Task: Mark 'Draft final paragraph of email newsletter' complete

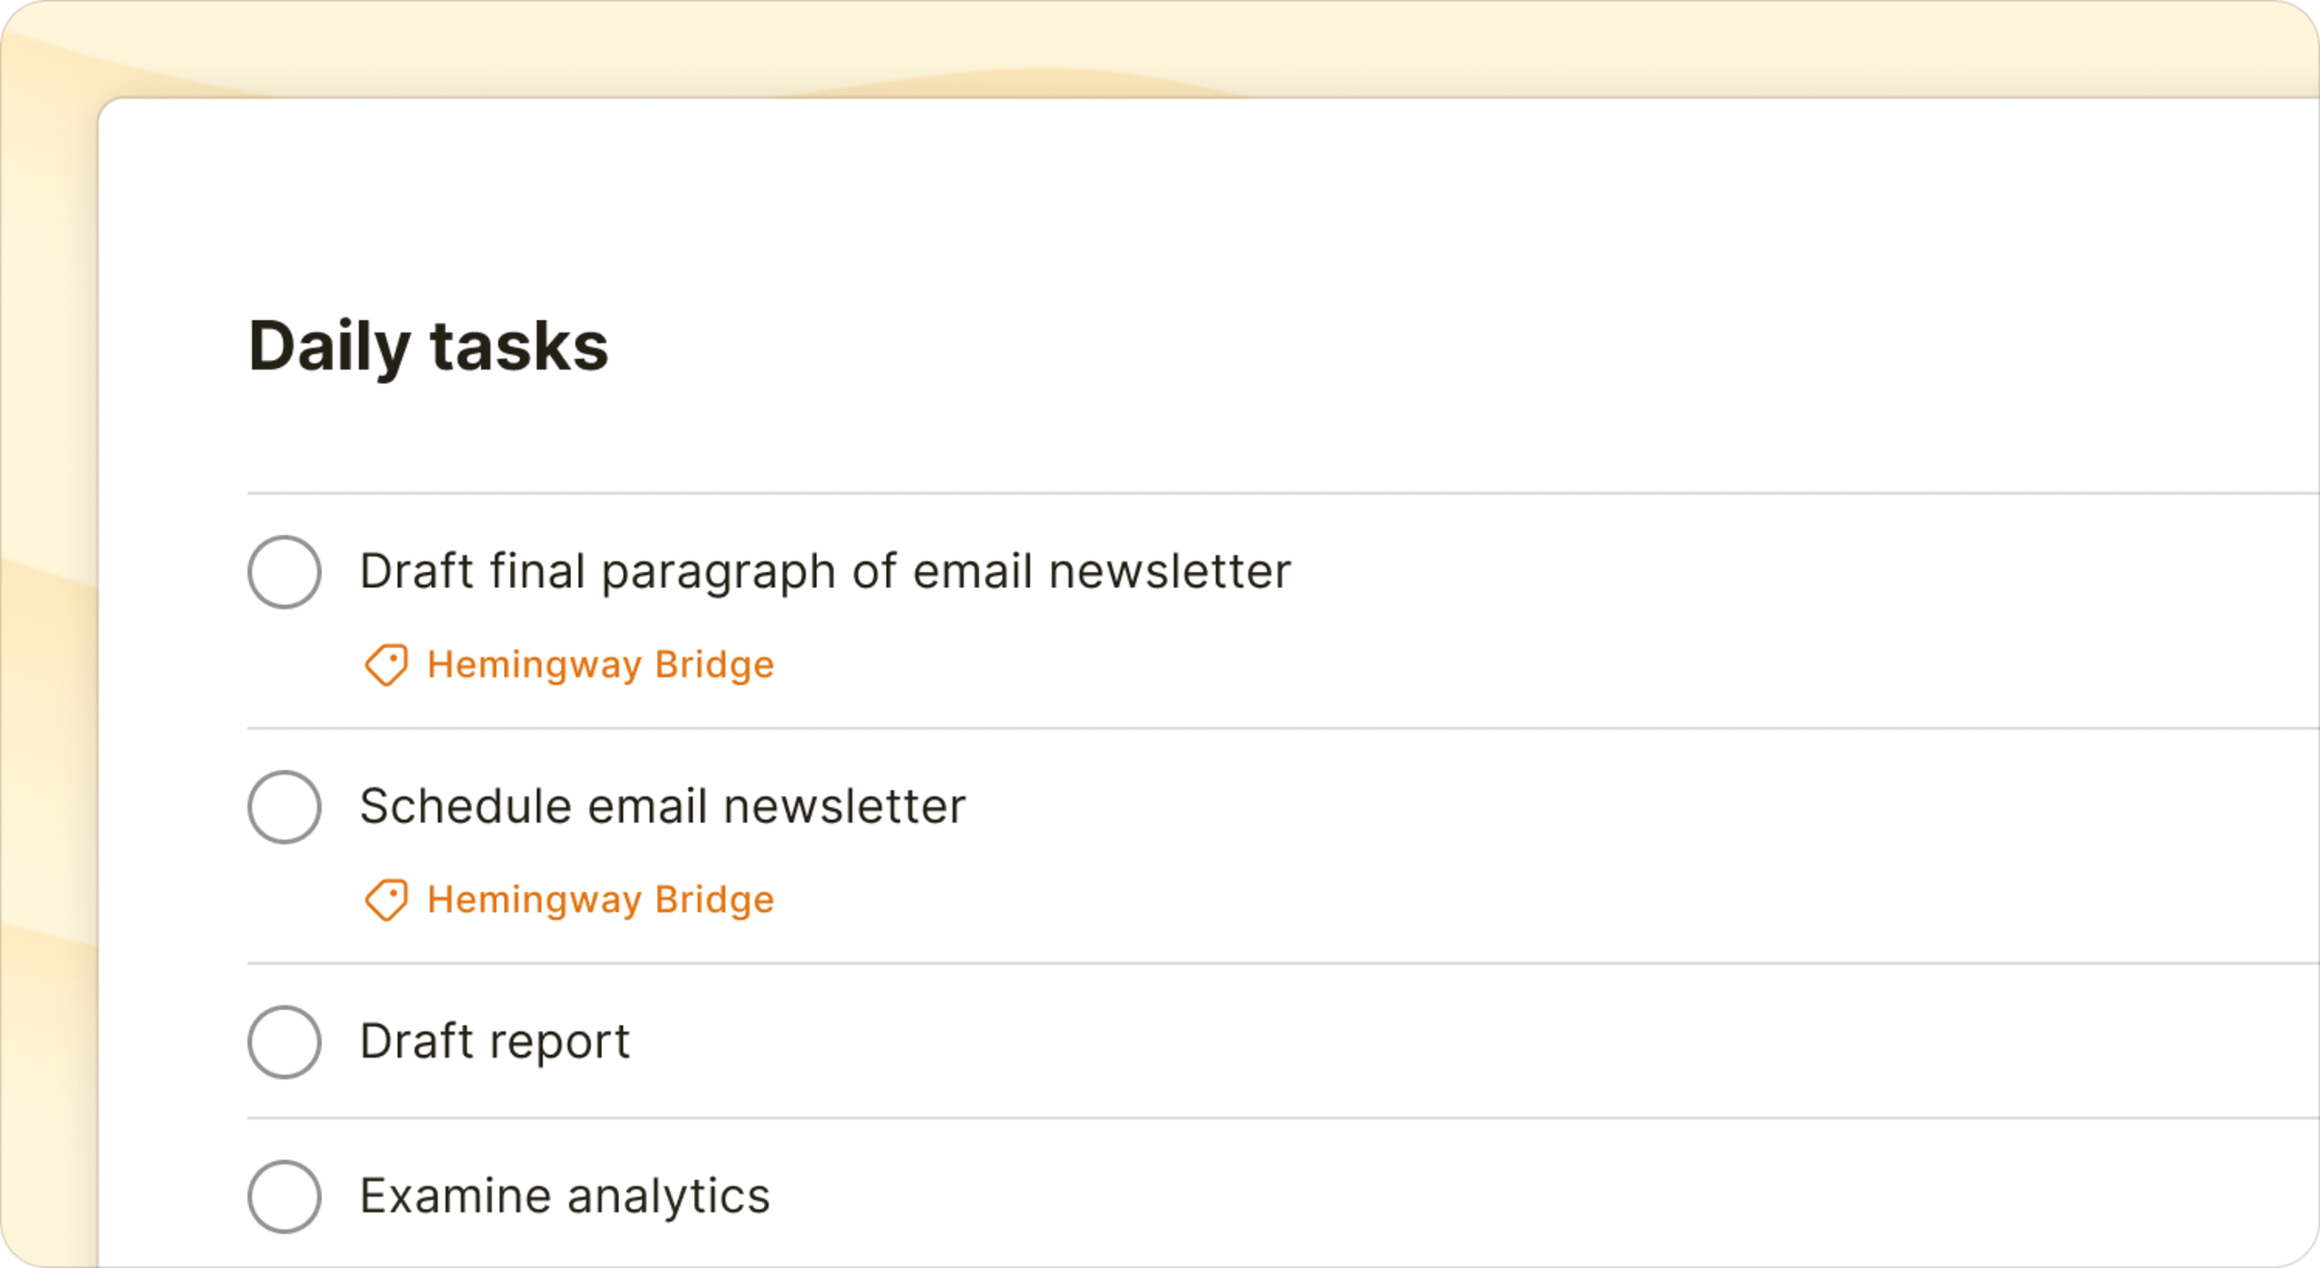Action: (x=285, y=570)
